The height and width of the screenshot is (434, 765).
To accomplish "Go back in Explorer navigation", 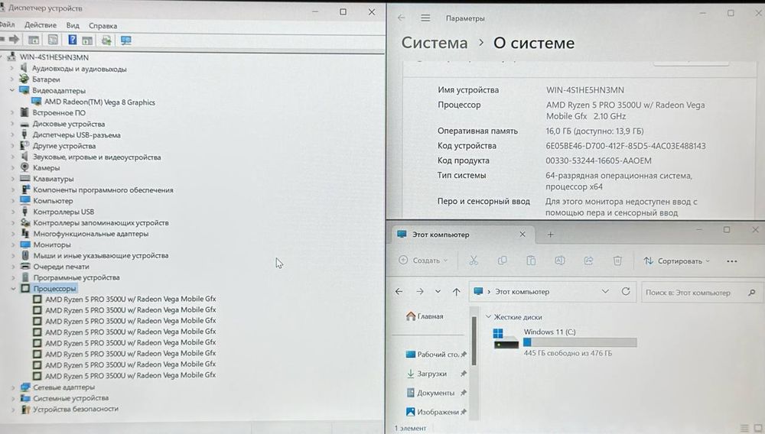I will tap(399, 291).
